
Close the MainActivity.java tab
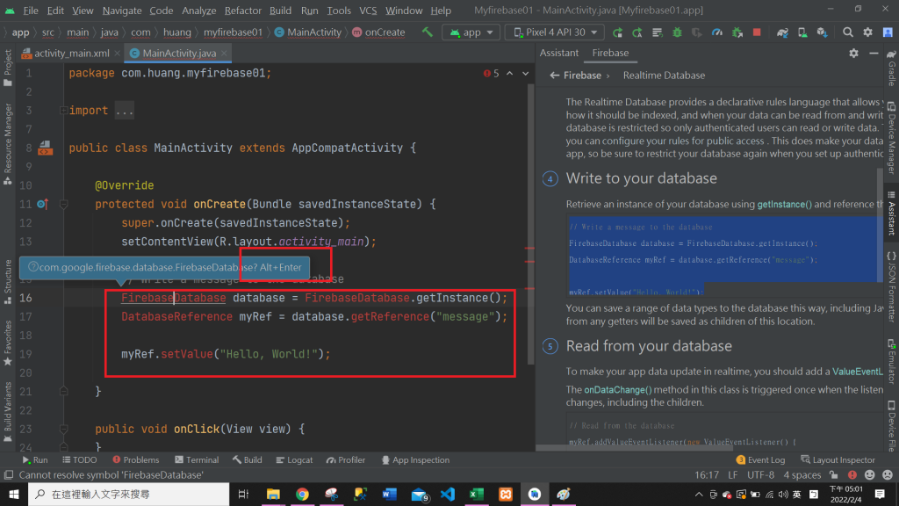[224, 53]
